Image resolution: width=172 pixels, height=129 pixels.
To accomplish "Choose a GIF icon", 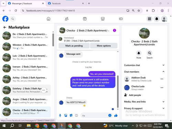I will [x=76, y=115].
